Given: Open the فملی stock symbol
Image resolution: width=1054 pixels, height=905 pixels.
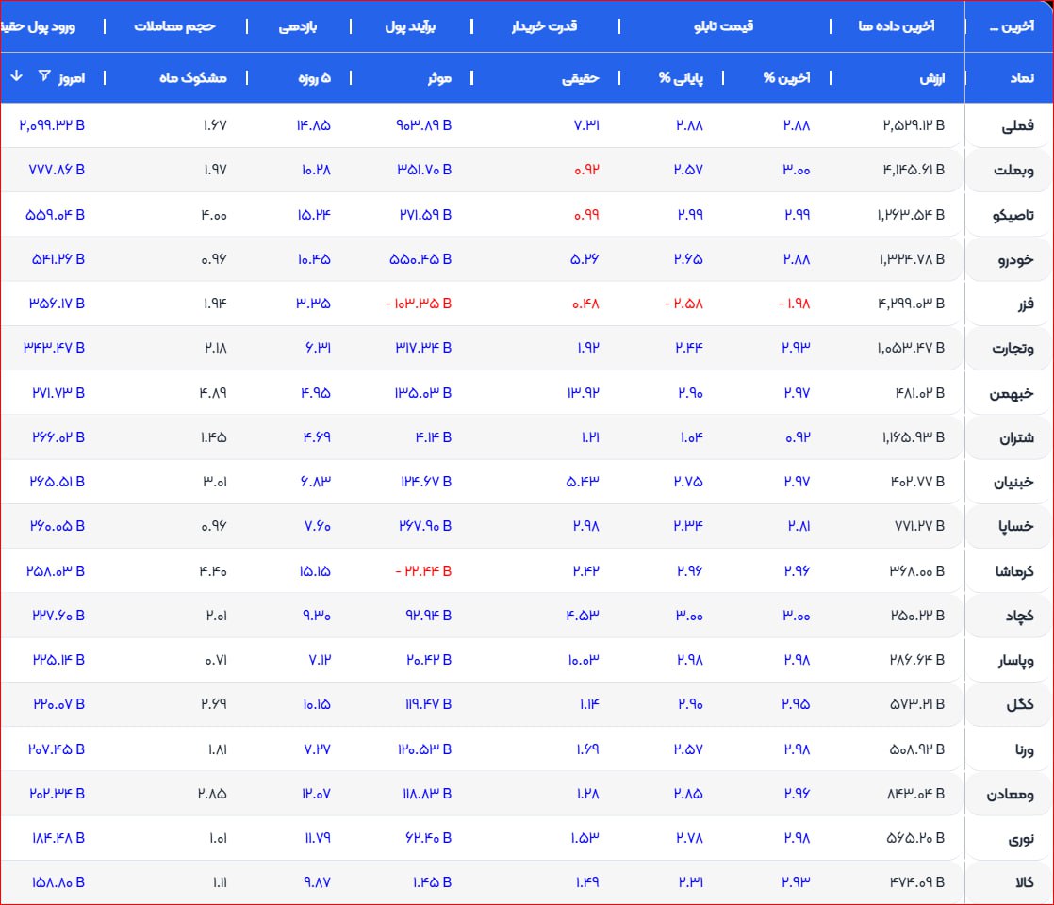Looking at the screenshot, I should 1016,125.
